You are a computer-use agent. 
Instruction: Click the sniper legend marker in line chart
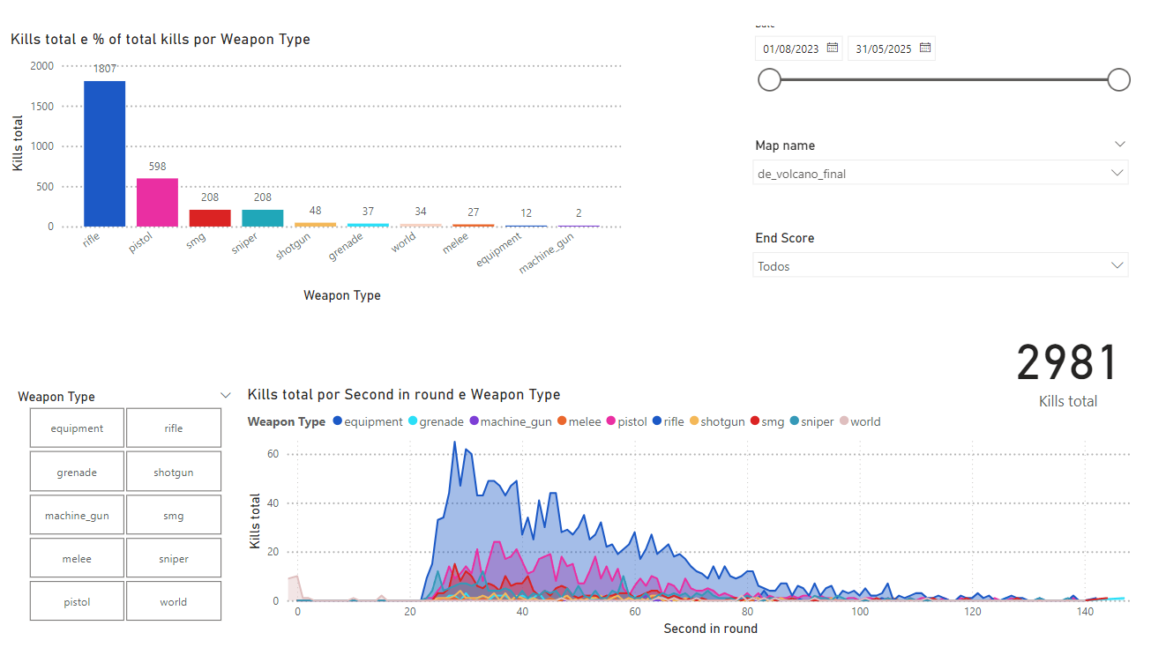point(795,421)
